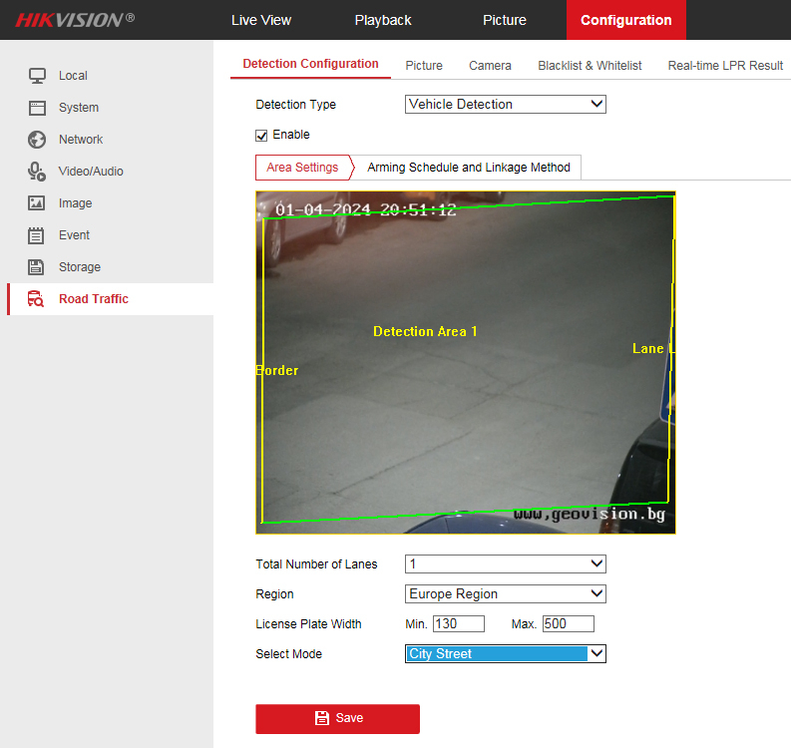Go to Live View page
The width and height of the screenshot is (791, 748).
[261, 20]
